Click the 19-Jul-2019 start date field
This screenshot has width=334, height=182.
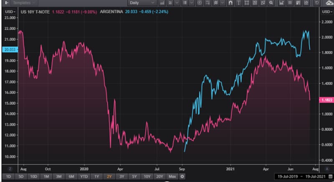tap(287, 177)
